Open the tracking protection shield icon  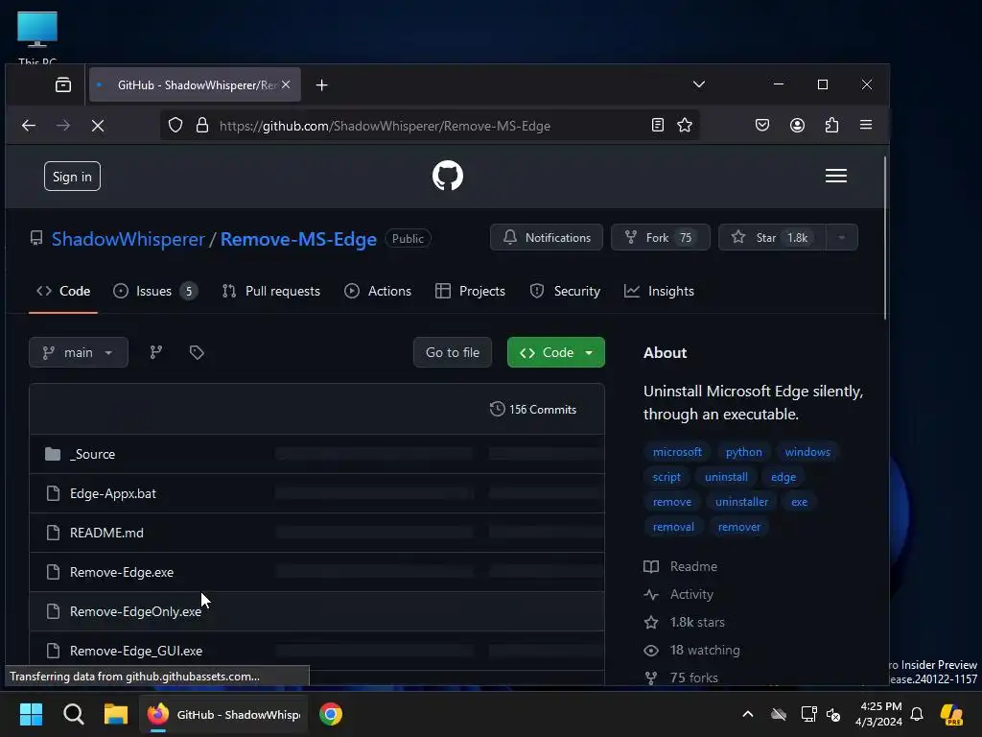pyautogui.click(x=175, y=126)
